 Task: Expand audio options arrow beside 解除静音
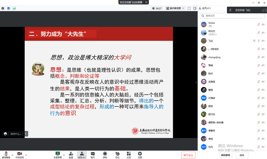click(12, 155)
